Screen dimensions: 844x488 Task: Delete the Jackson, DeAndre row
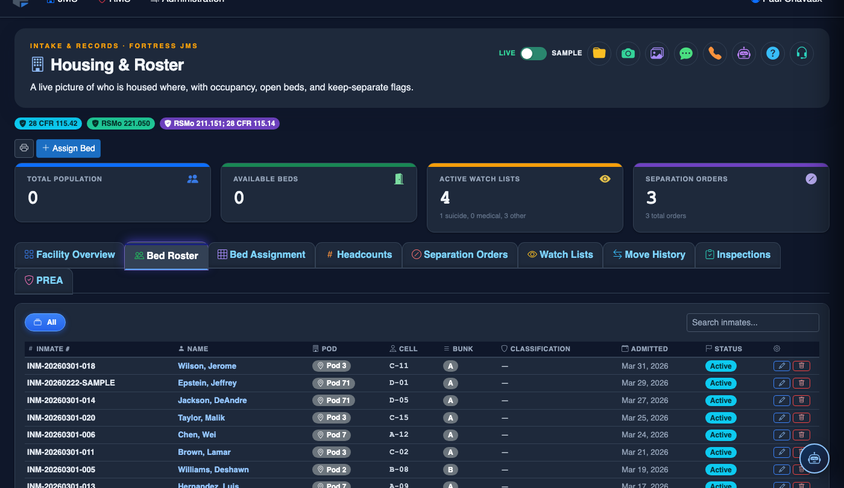(x=801, y=401)
